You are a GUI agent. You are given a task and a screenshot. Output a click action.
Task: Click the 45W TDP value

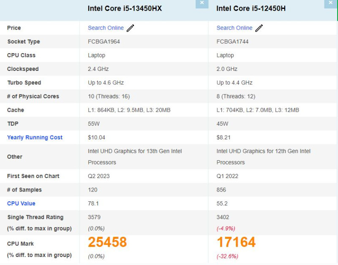pyautogui.click(x=222, y=124)
